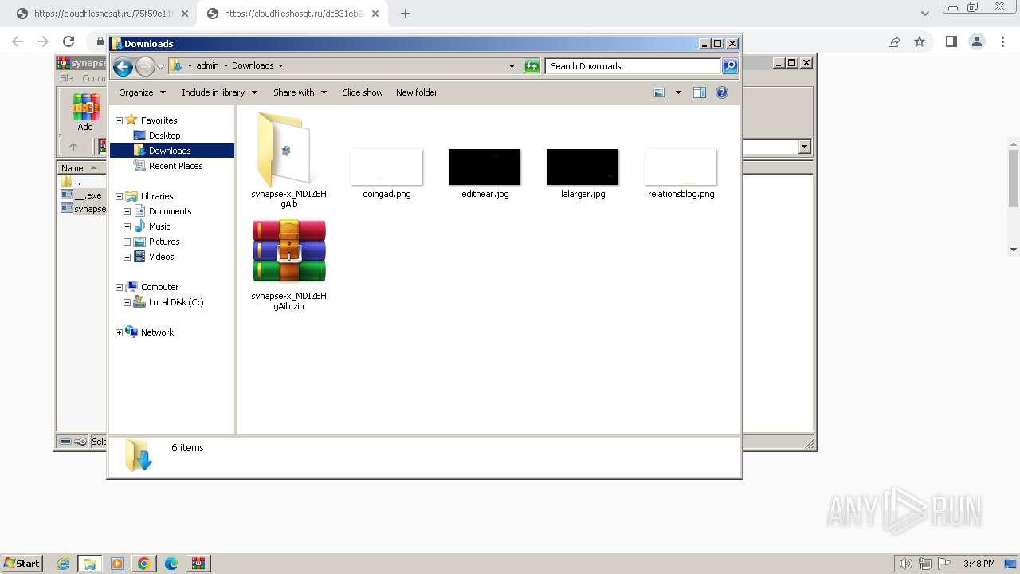Click the Back arrow in Downloads window
The width and height of the screenshot is (1020, 574).
[x=123, y=66]
